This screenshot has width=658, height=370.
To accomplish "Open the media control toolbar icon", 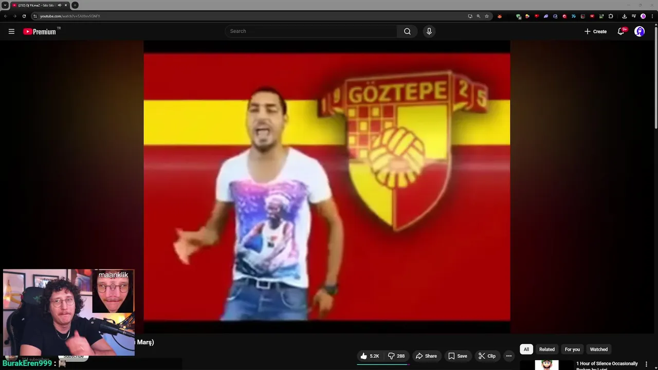I will click(634, 16).
